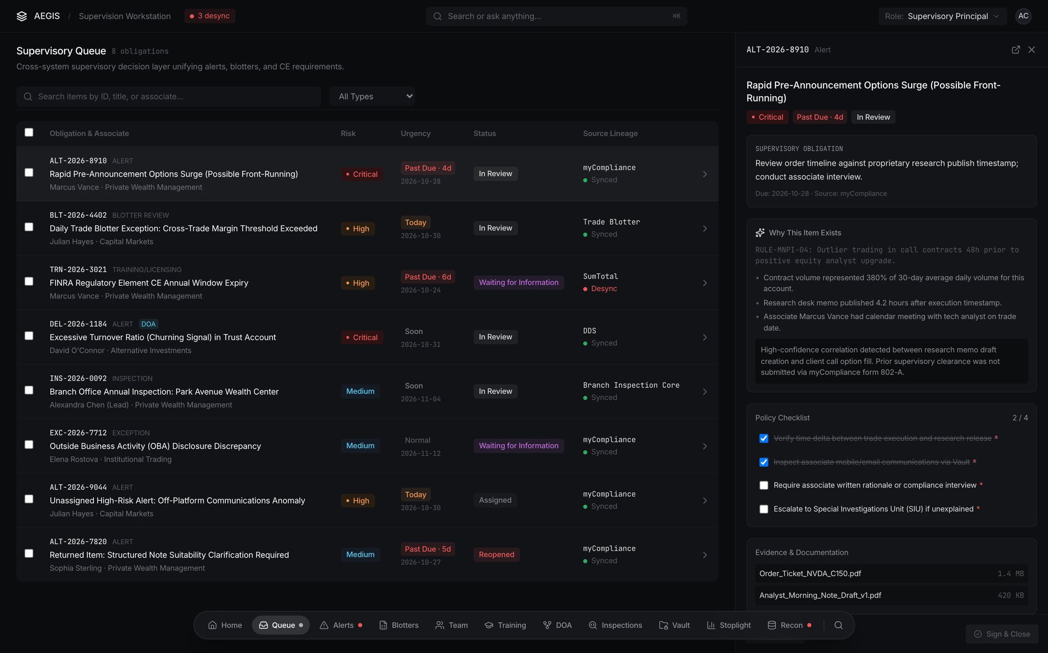
Task: Expand TRN-2026-3021 row chevron
Action: click(x=705, y=283)
